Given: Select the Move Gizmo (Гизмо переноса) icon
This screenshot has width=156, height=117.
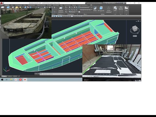Looking at the screenshot, I should 109,9.
